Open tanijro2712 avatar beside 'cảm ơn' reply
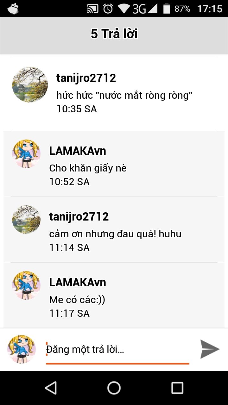The height and width of the screenshot is (405, 228). [26, 220]
